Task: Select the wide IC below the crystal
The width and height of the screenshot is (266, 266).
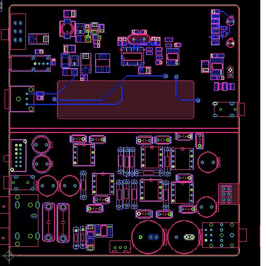Action: click(132, 57)
